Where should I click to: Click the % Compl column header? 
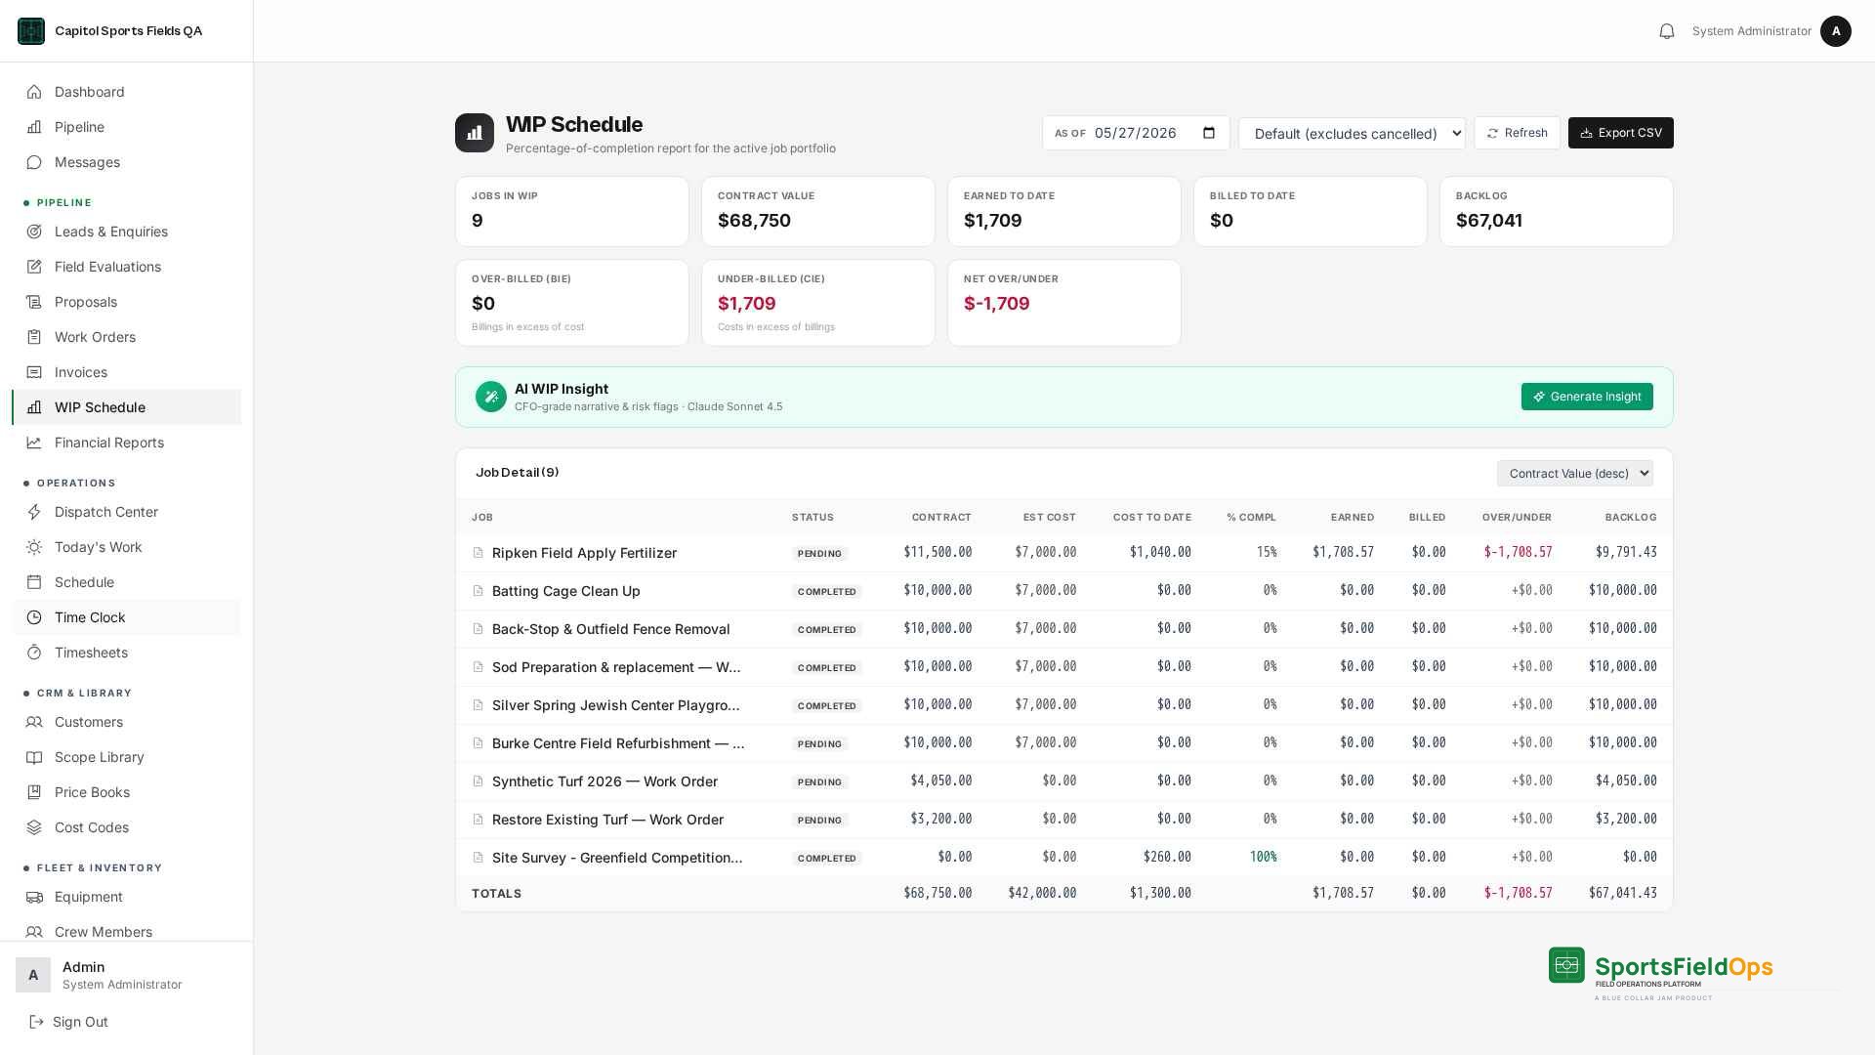(1251, 518)
